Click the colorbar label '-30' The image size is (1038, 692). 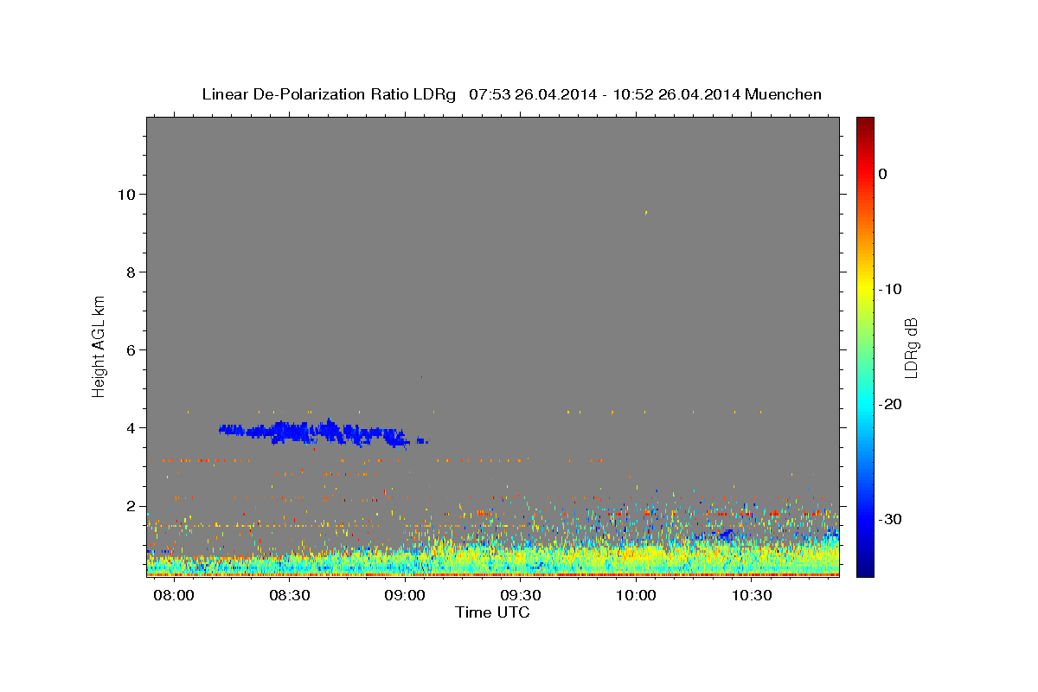891,519
